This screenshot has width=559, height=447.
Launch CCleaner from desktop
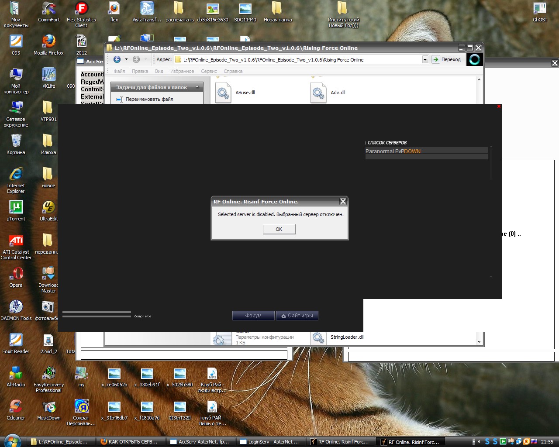pos(16,410)
